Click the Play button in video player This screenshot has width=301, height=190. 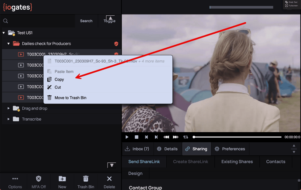point(127,137)
